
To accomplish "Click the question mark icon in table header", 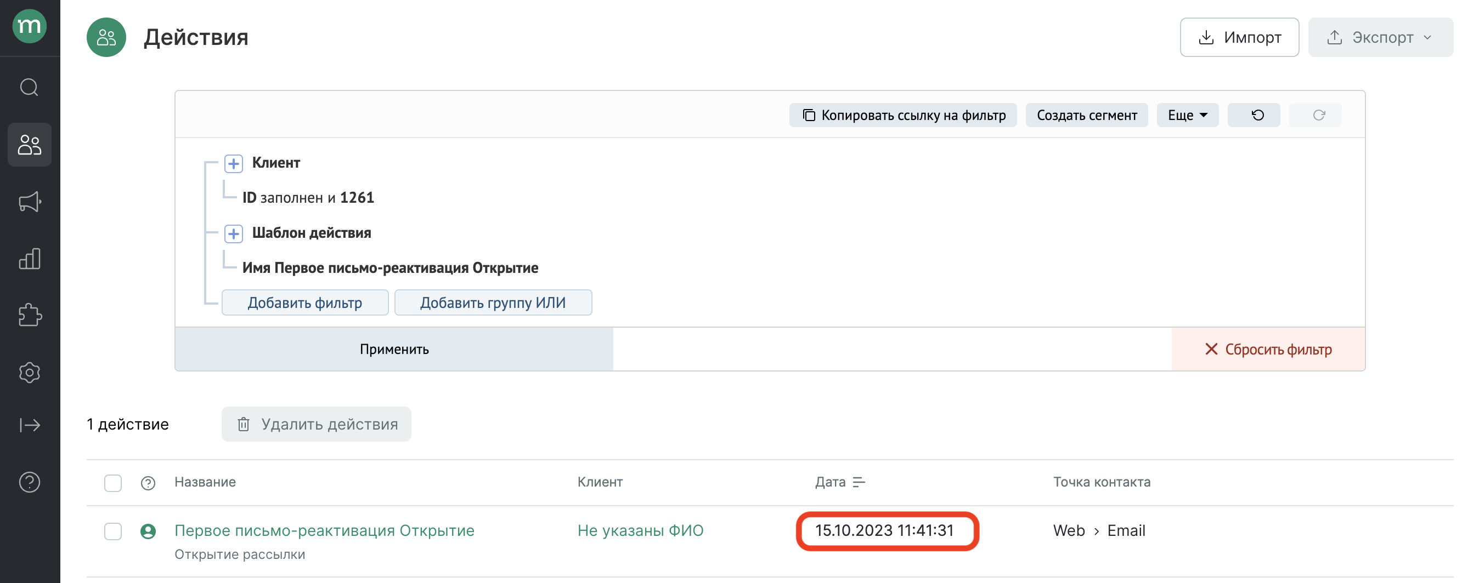I will click(x=148, y=483).
